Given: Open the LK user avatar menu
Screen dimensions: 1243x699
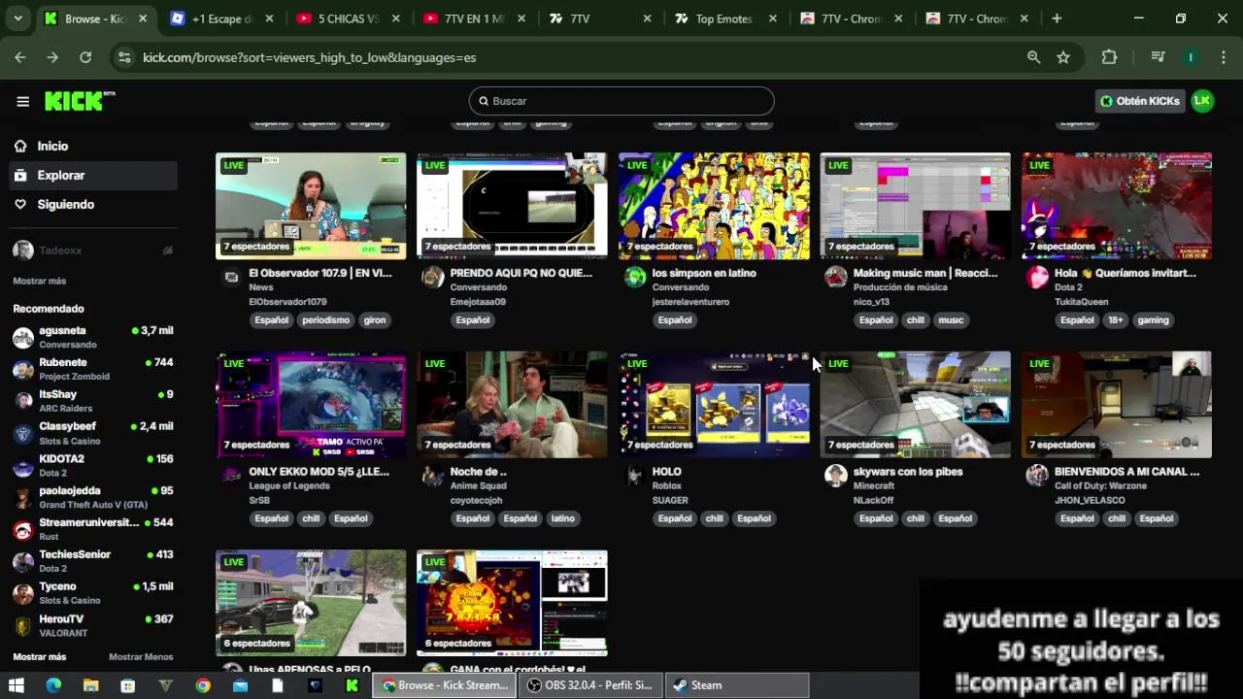Looking at the screenshot, I should click(x=1202, y=101).
